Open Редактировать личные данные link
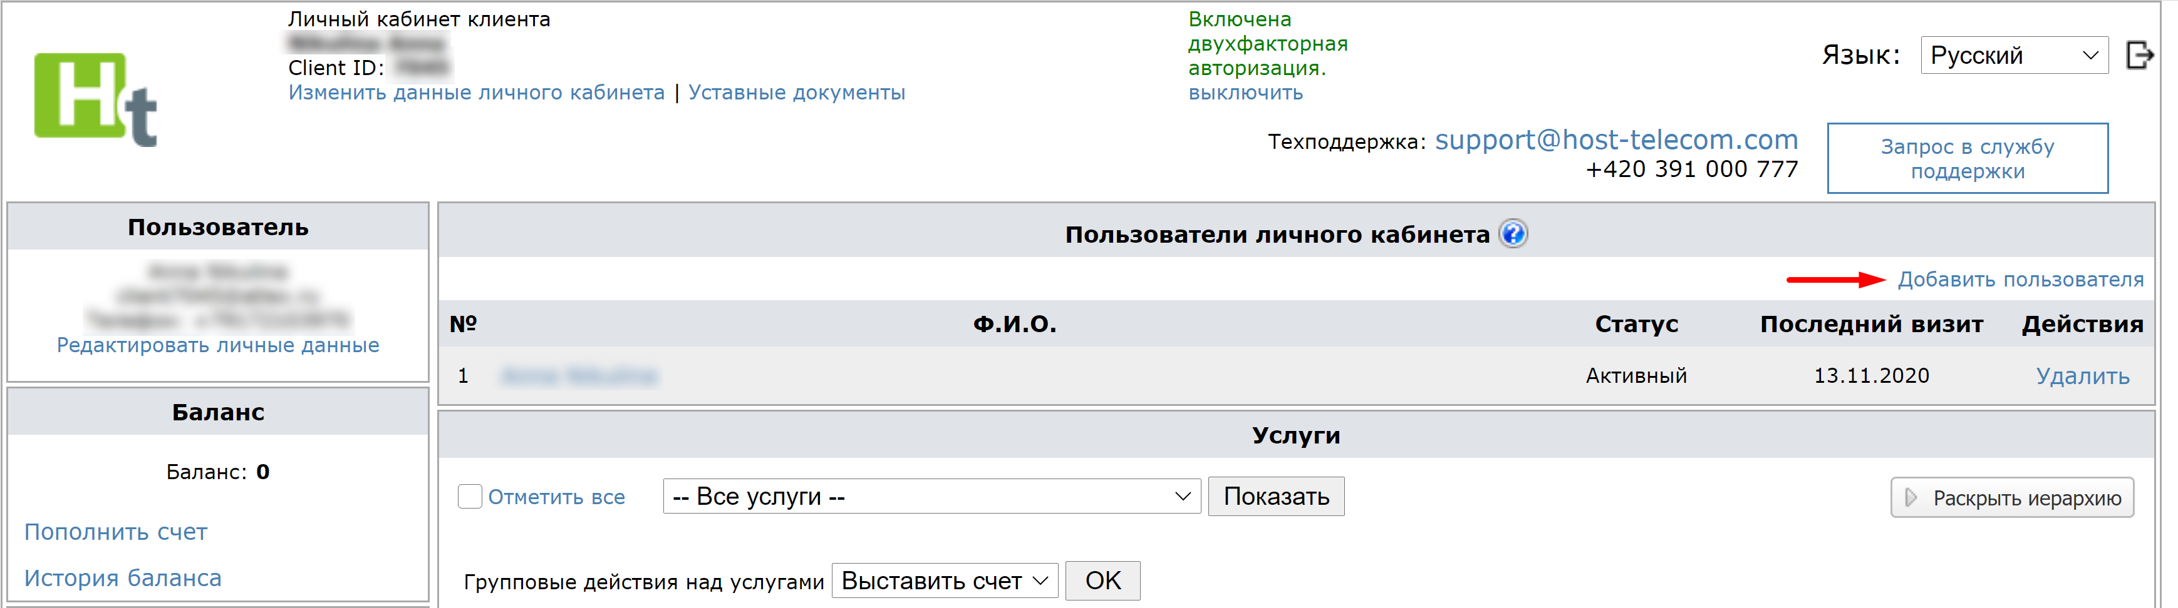The image size is (2178, 608). (x=218, y=345)
